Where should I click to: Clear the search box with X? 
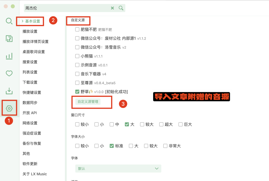click(x=112, y=8)
